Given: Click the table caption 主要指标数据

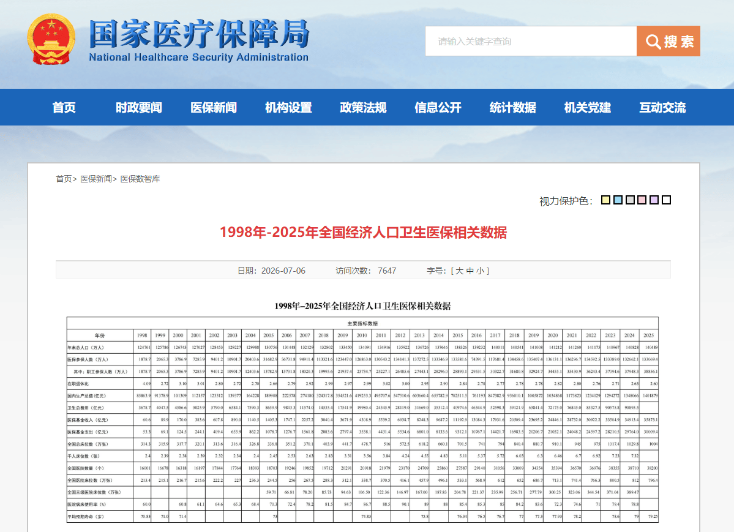Looking at the screenshot, I should pos(362,324).
